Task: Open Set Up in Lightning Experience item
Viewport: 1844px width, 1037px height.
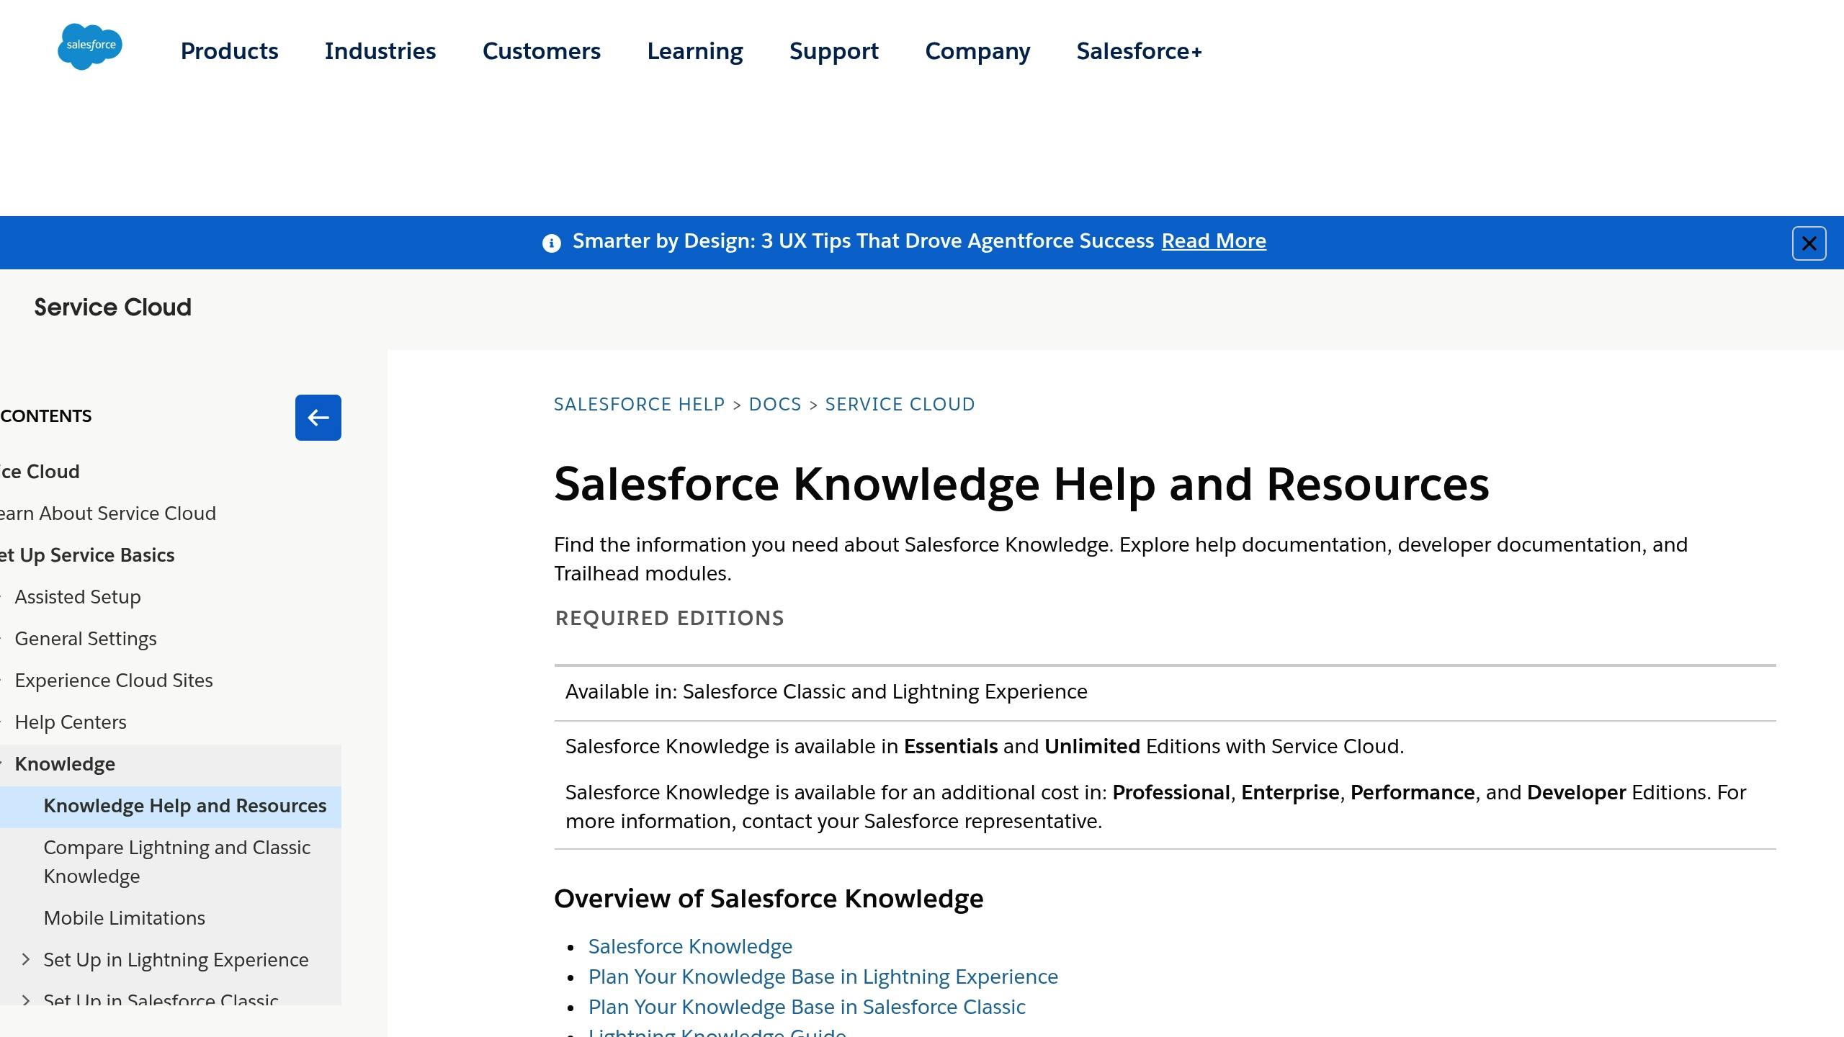Action: point(176,960)
